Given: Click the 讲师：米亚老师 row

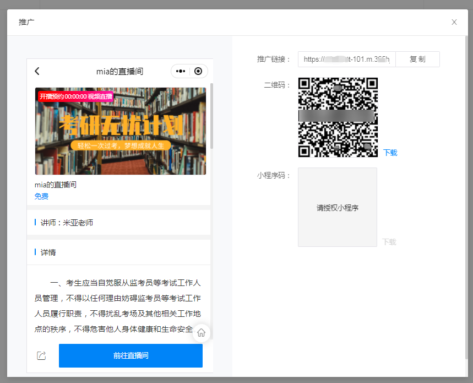Looking at the screenshot, I should [118, 223].
